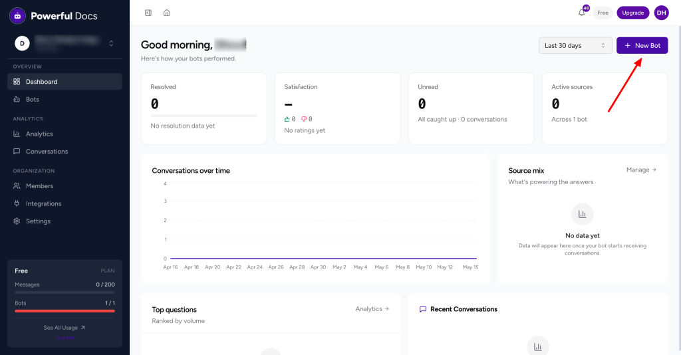Click the thumbs down icon in Satisfaction
The height and width of the screenshot is (355, 681).
[303, 119]
